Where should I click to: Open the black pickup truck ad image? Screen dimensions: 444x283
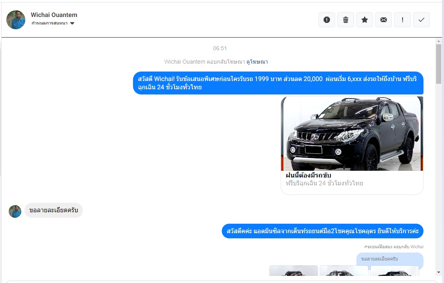click(352, 134)
